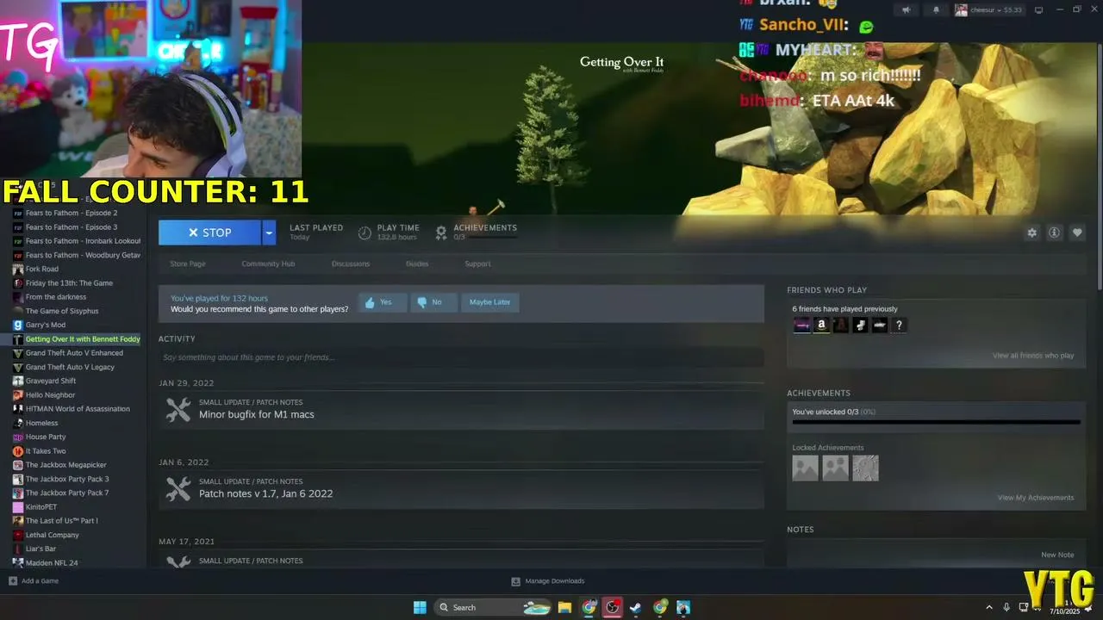Open Steam from the taskbar

pos(635,607)
